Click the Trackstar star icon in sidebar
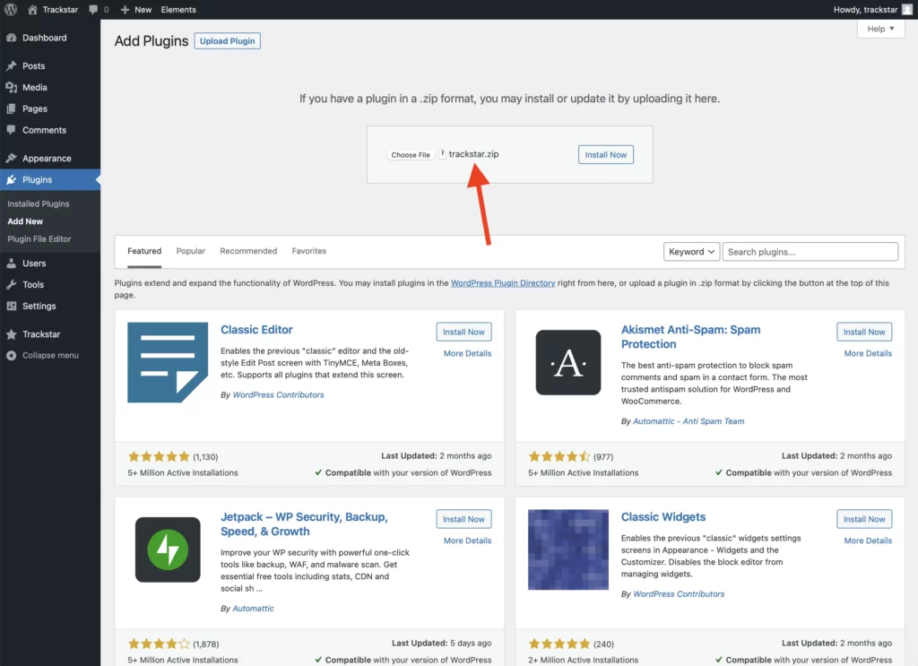918x666 pixels. pyautogui.click(x=11, y=334)
